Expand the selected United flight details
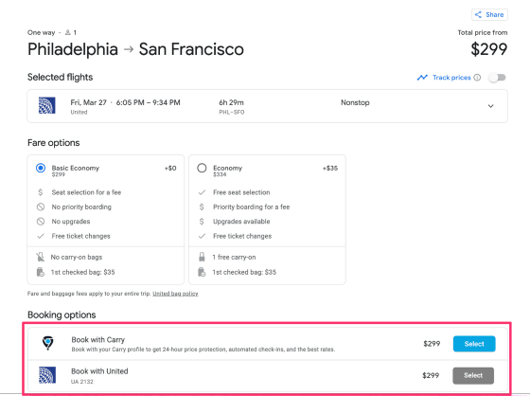Viewport: 530px width, 396px height. (491, 106)
